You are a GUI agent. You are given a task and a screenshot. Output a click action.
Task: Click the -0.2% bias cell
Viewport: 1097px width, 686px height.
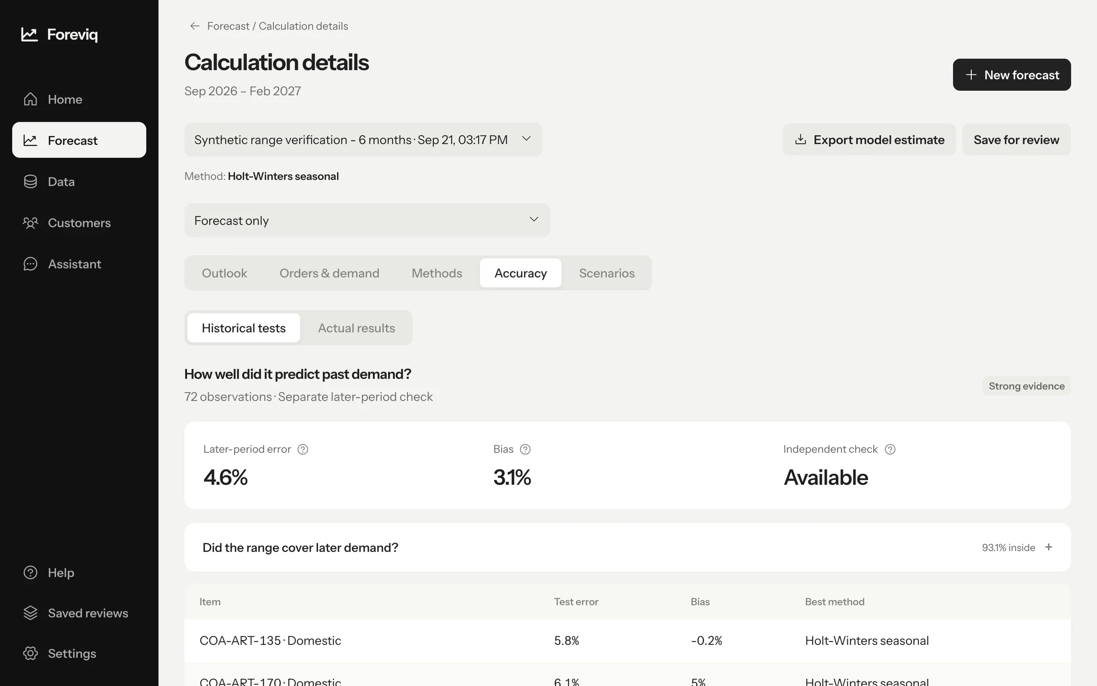[x=706, y=640]
